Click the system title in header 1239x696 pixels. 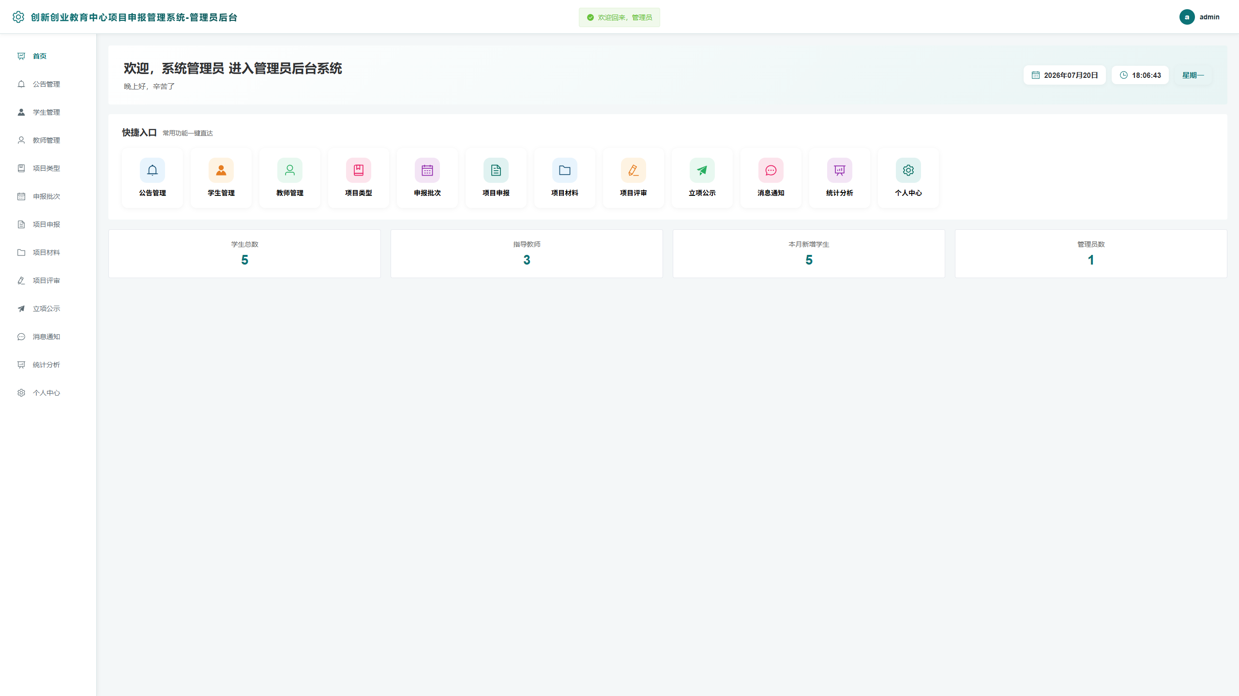point(134,17)
